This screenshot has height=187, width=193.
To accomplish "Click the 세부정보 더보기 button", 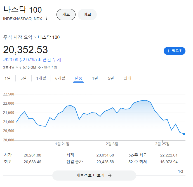I will click(x=94, y=176).
